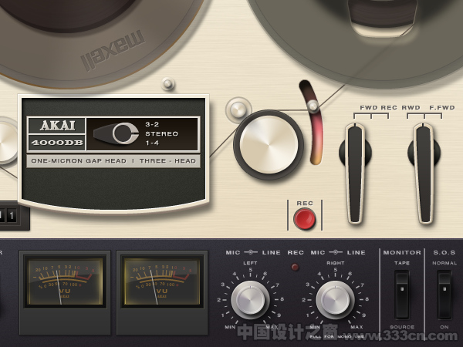
Task: Turn the LEFT channel record level knob
Action: [x=250, y=300]
